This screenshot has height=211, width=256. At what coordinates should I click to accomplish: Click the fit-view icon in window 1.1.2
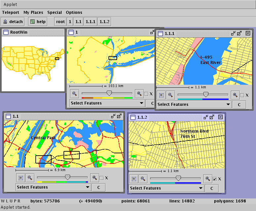[x=133, y=179]
